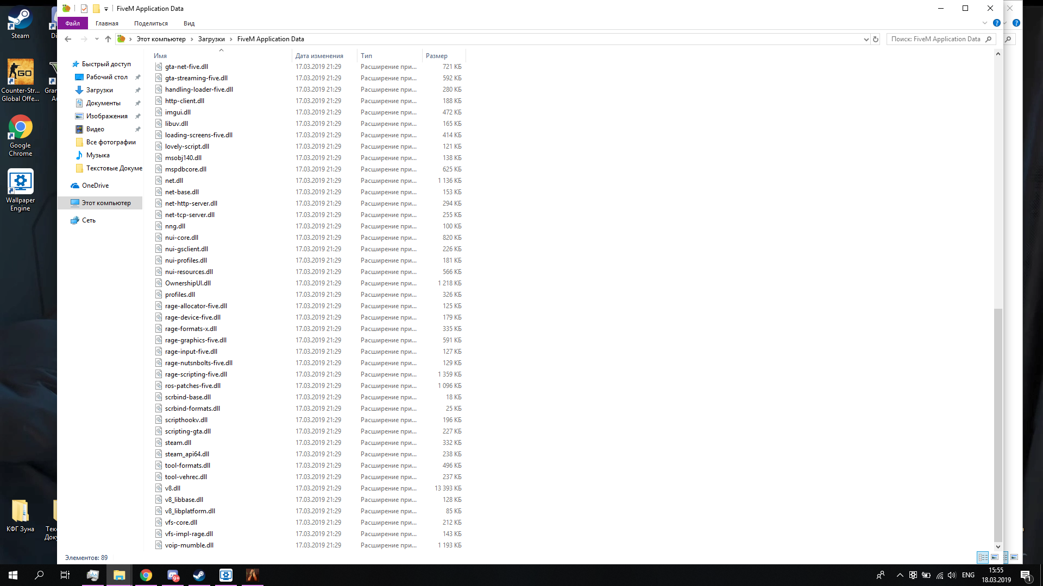The height and width of the screenshot is (586, 1043).
Task: Open Загрузки in navigation pane
Action: 99,90
